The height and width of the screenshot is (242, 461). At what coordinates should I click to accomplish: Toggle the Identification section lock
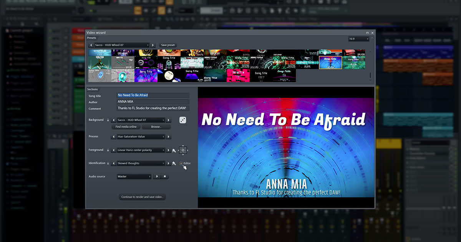tap(108, 163)
